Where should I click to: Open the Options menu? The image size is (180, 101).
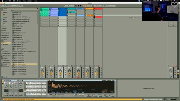[x=30, y=1]
